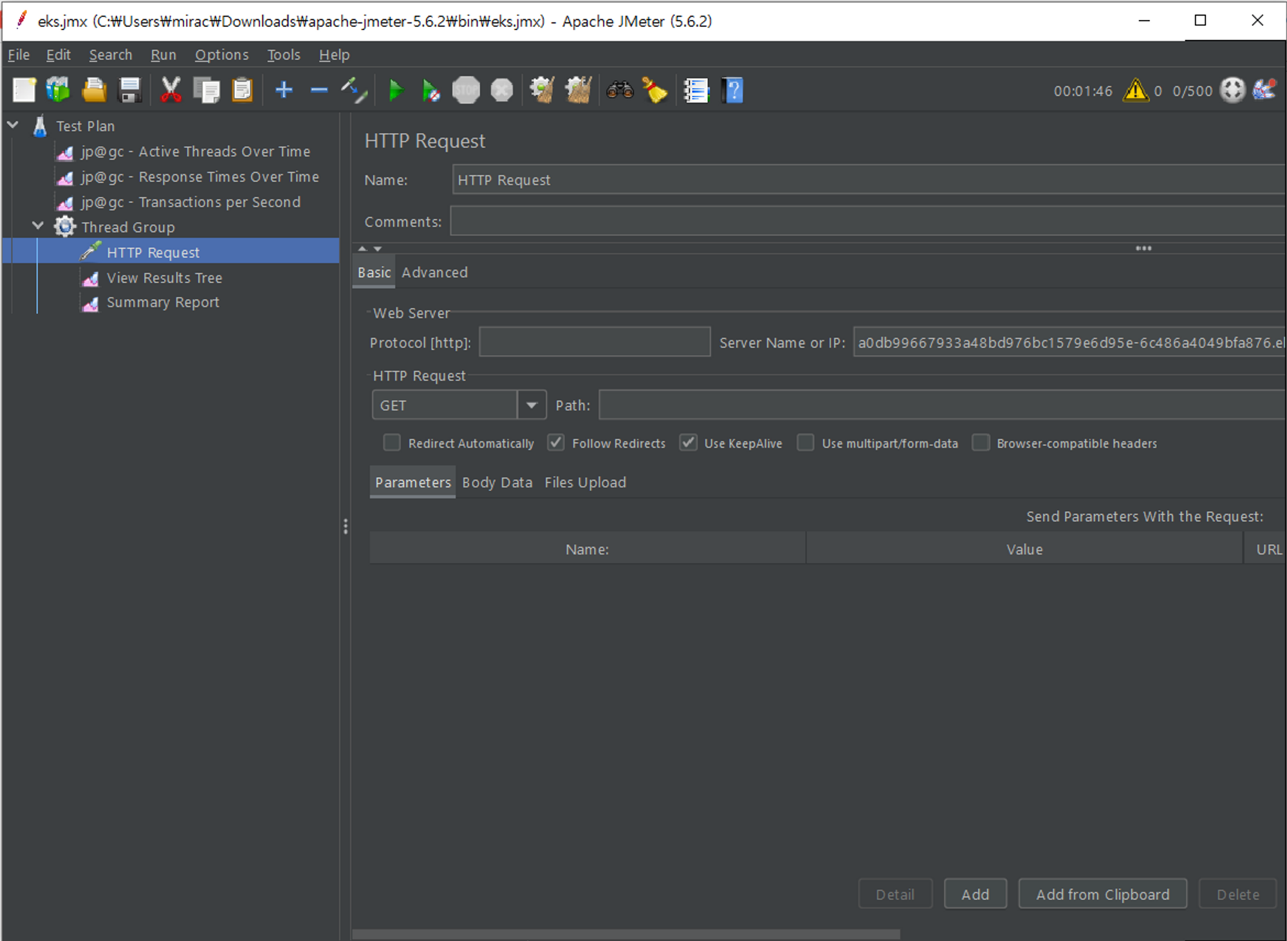1287x941 pixels.
Task: Switch to the Files Upload tab
Action: [x=586, y=482]
